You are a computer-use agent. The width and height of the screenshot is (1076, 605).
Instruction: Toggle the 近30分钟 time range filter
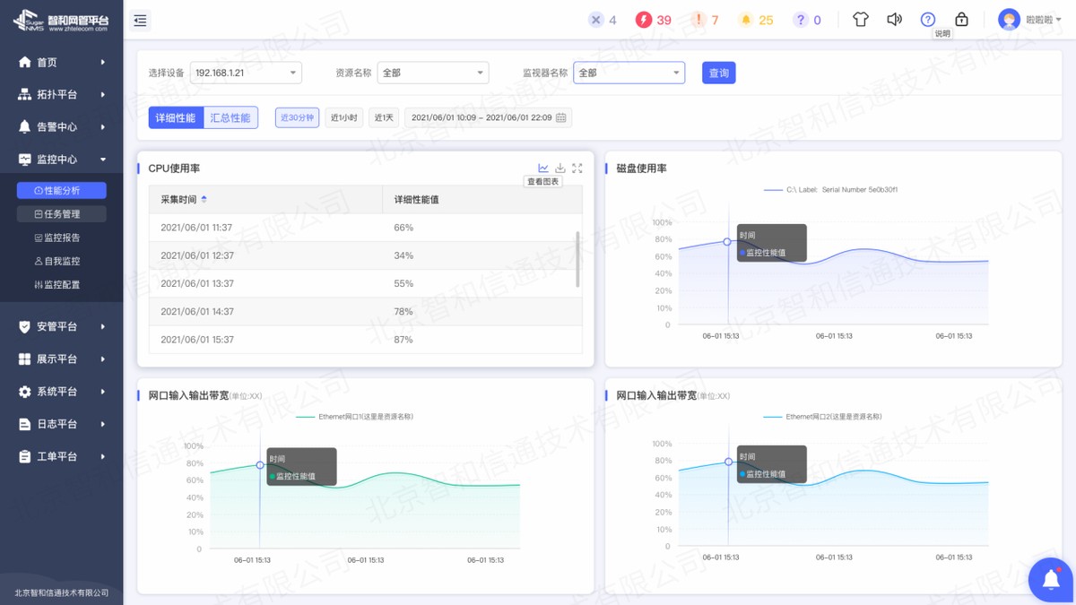[297, 117]
